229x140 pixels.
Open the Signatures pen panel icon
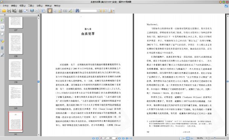(x=2, y=55)
